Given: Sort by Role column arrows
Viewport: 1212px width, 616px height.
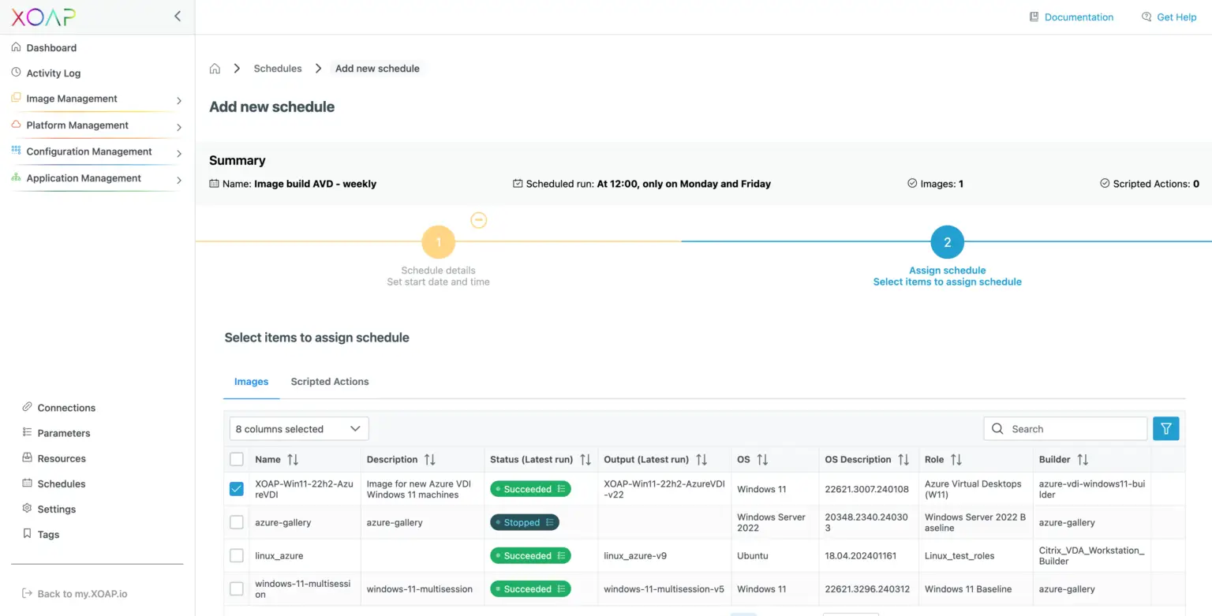Looking at the screenshot, I should pos(956,459).
